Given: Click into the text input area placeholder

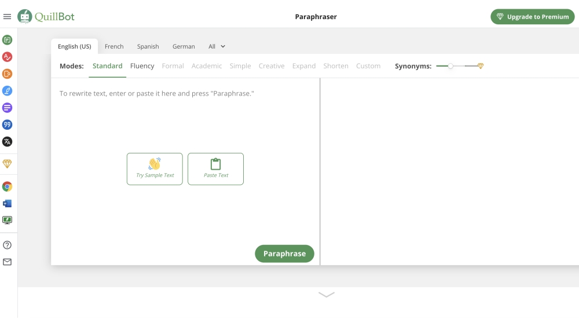Looking at the screenshot, I should point(156,94).
